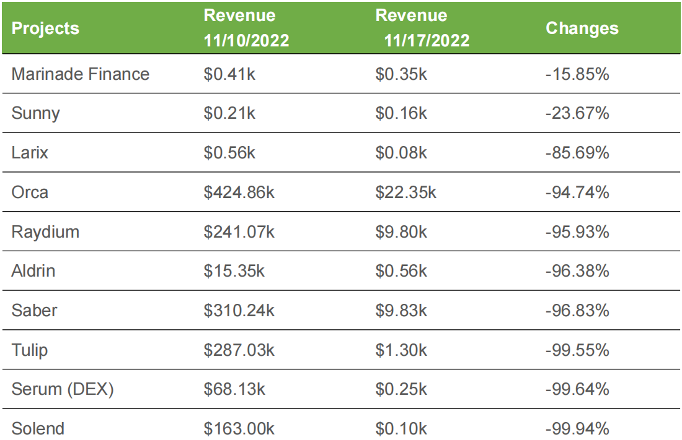
Task: Select the Revenue 11/17/2022 column header
Action: [x=422, y=28]
